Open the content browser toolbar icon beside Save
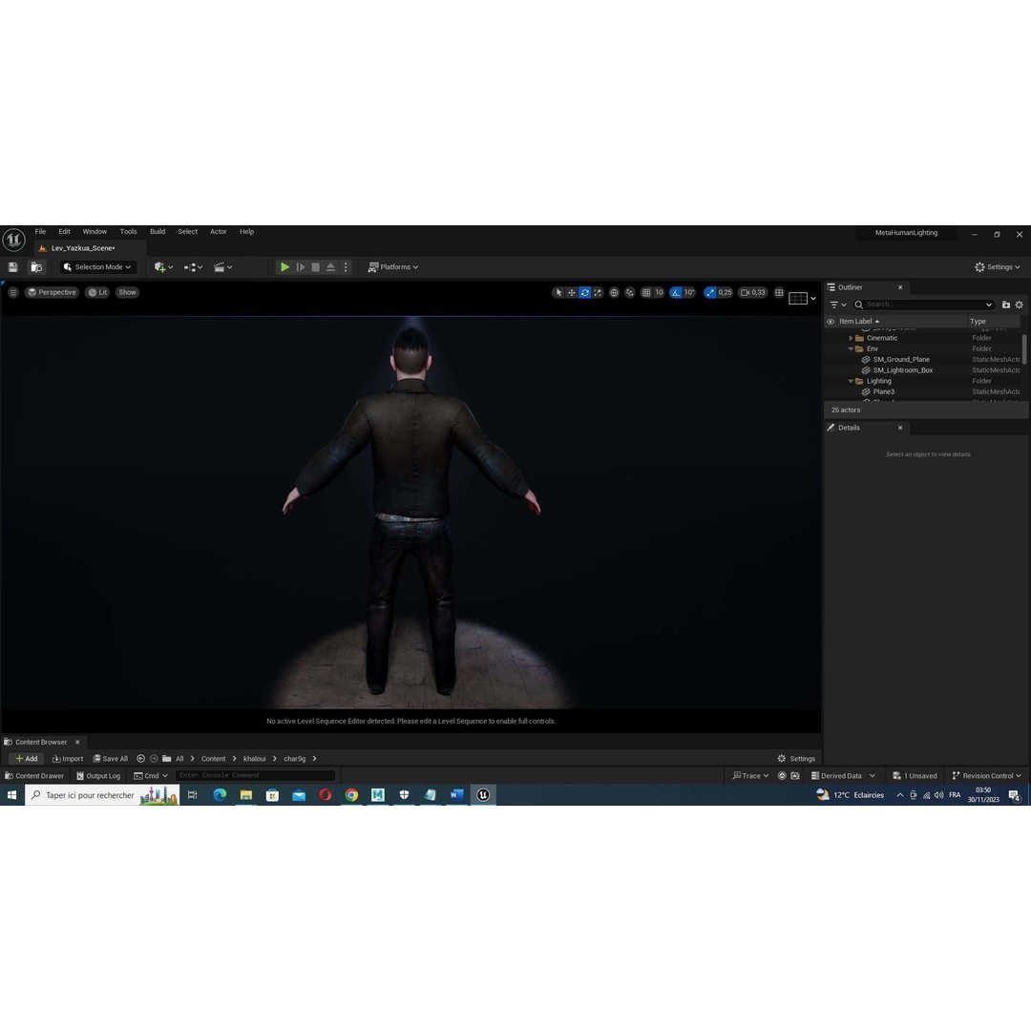 pyautogui.click(x=36, y=267)
